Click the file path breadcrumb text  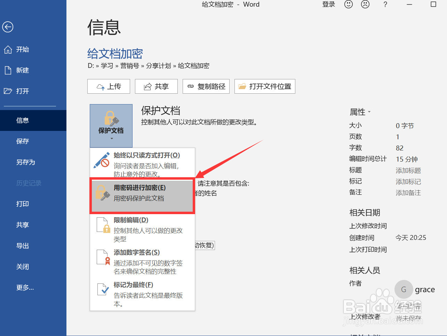pyautogui.click(x=149, y=66)
